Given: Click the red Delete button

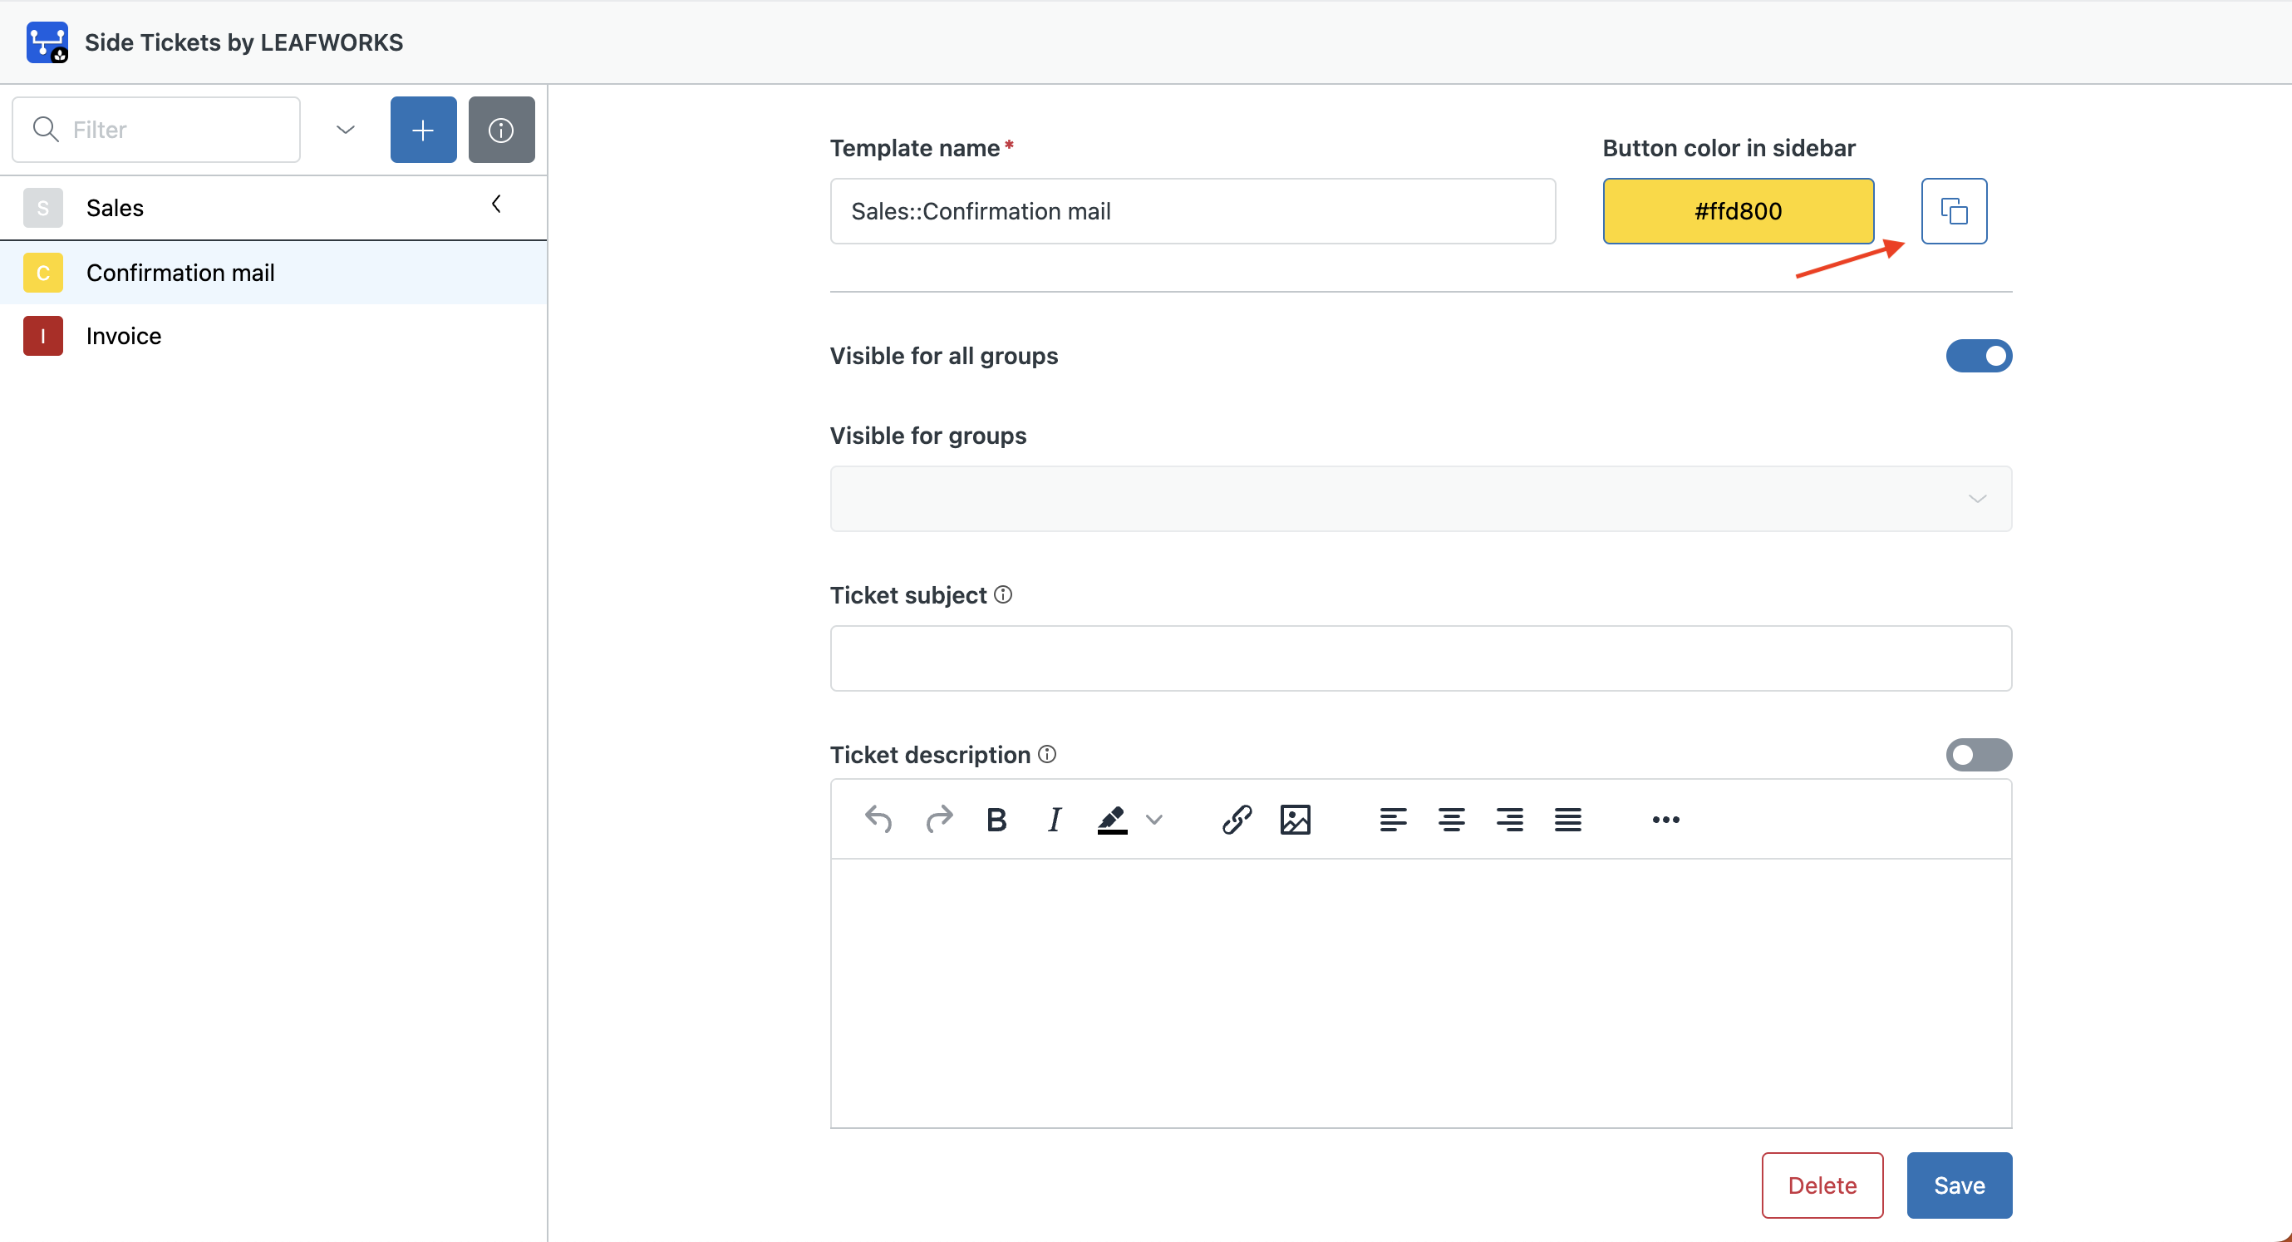Looking at the screenshot, I should coord(1822,1184).
